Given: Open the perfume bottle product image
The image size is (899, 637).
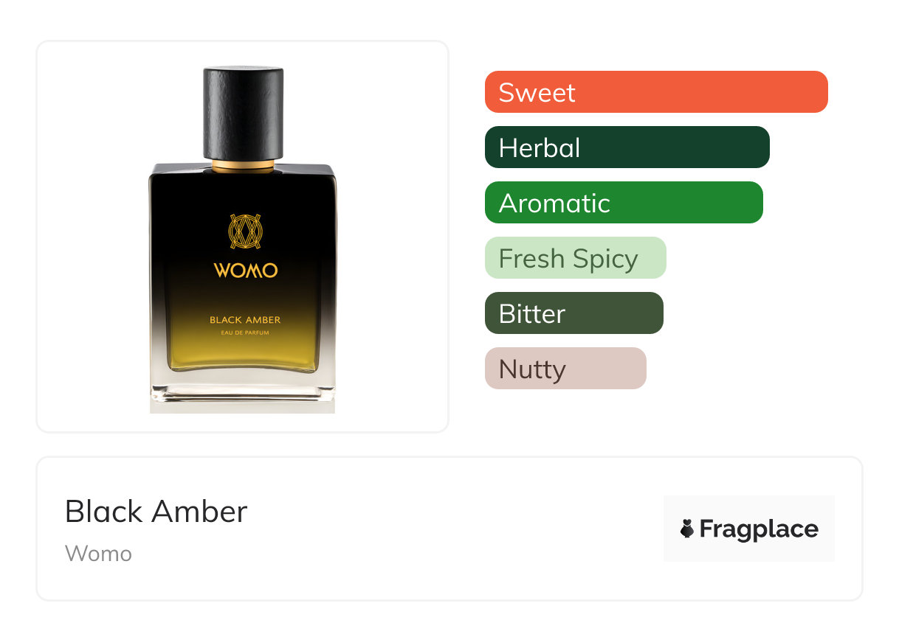Looking at the screenshot, I should click(243, 237).
